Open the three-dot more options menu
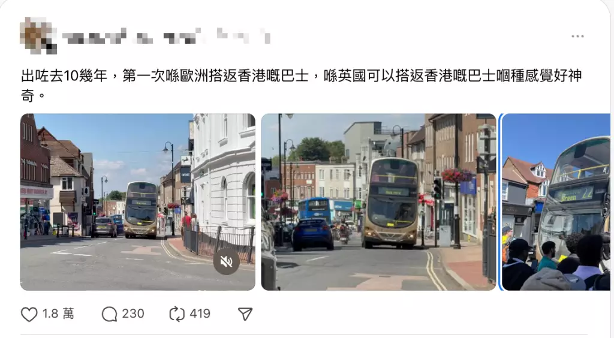This screenshot has height=338, width=614. (x=577, y=37)
